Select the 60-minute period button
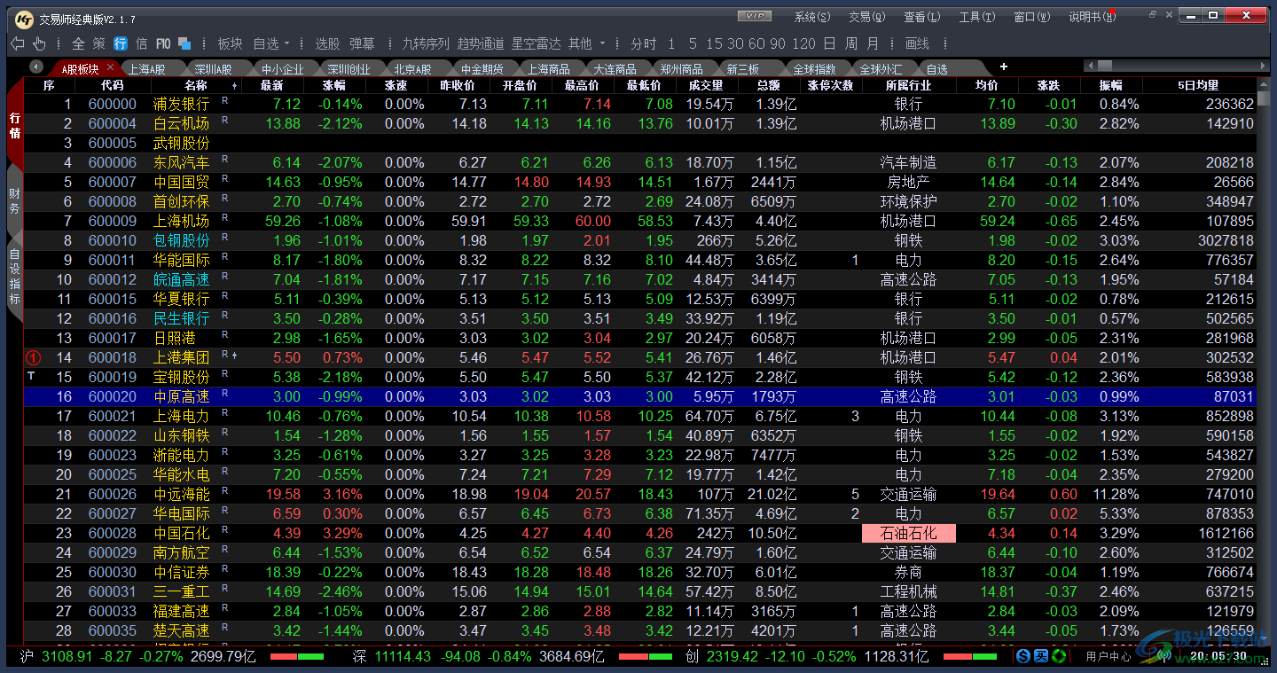This screenshot has height=673, width=1277. [x=756, y=43]
